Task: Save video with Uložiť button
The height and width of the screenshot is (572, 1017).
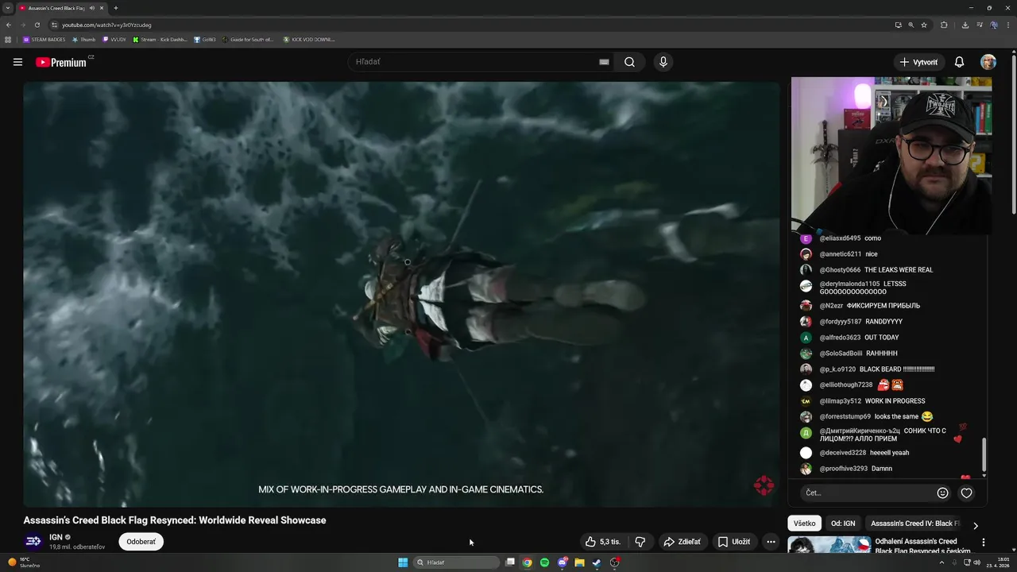Action: coord(733,542)
